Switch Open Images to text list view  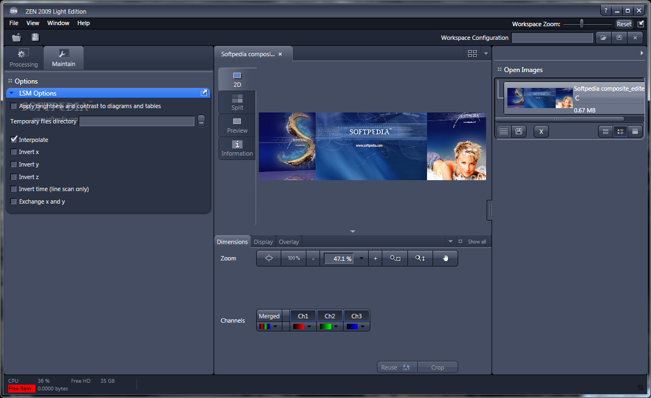tap(605, 132)
